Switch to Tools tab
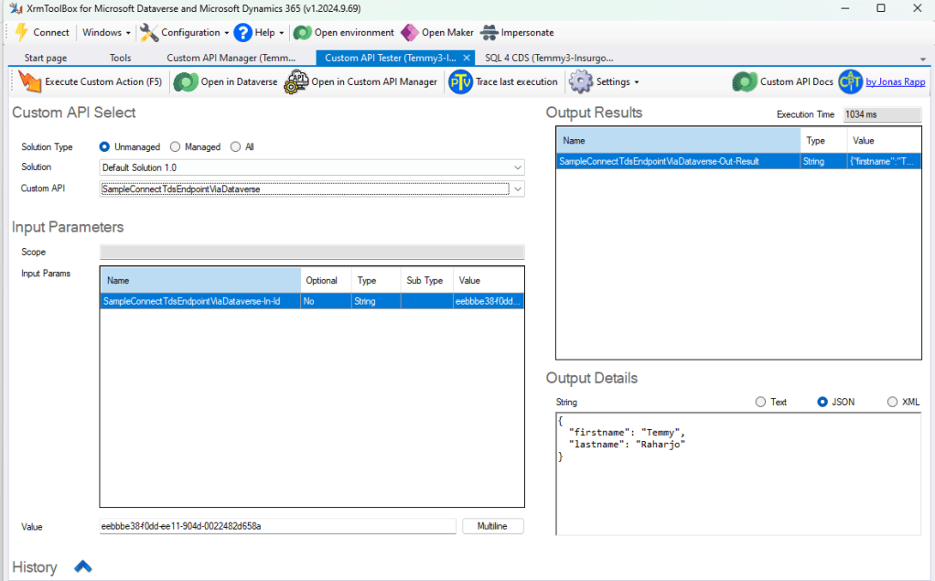The width and height of the screenshot is (935, 581). [120, 58]
